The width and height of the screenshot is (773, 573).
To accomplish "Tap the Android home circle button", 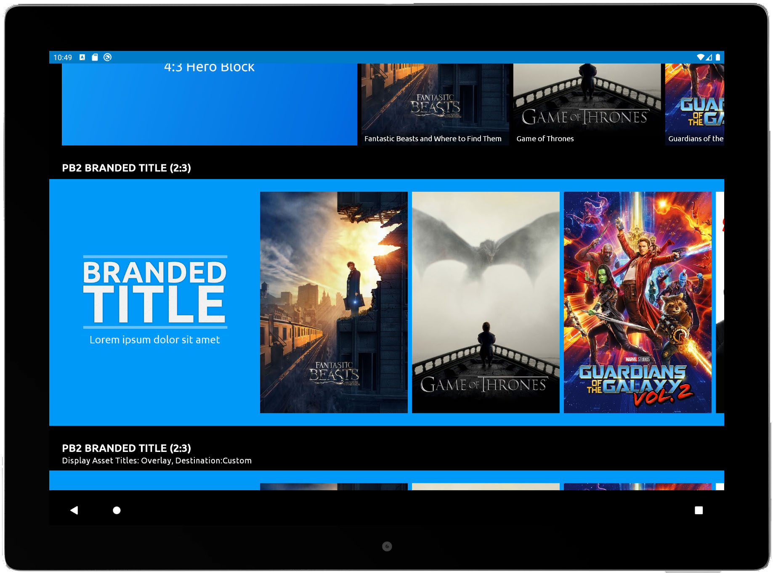I will (x=117, y=510).
